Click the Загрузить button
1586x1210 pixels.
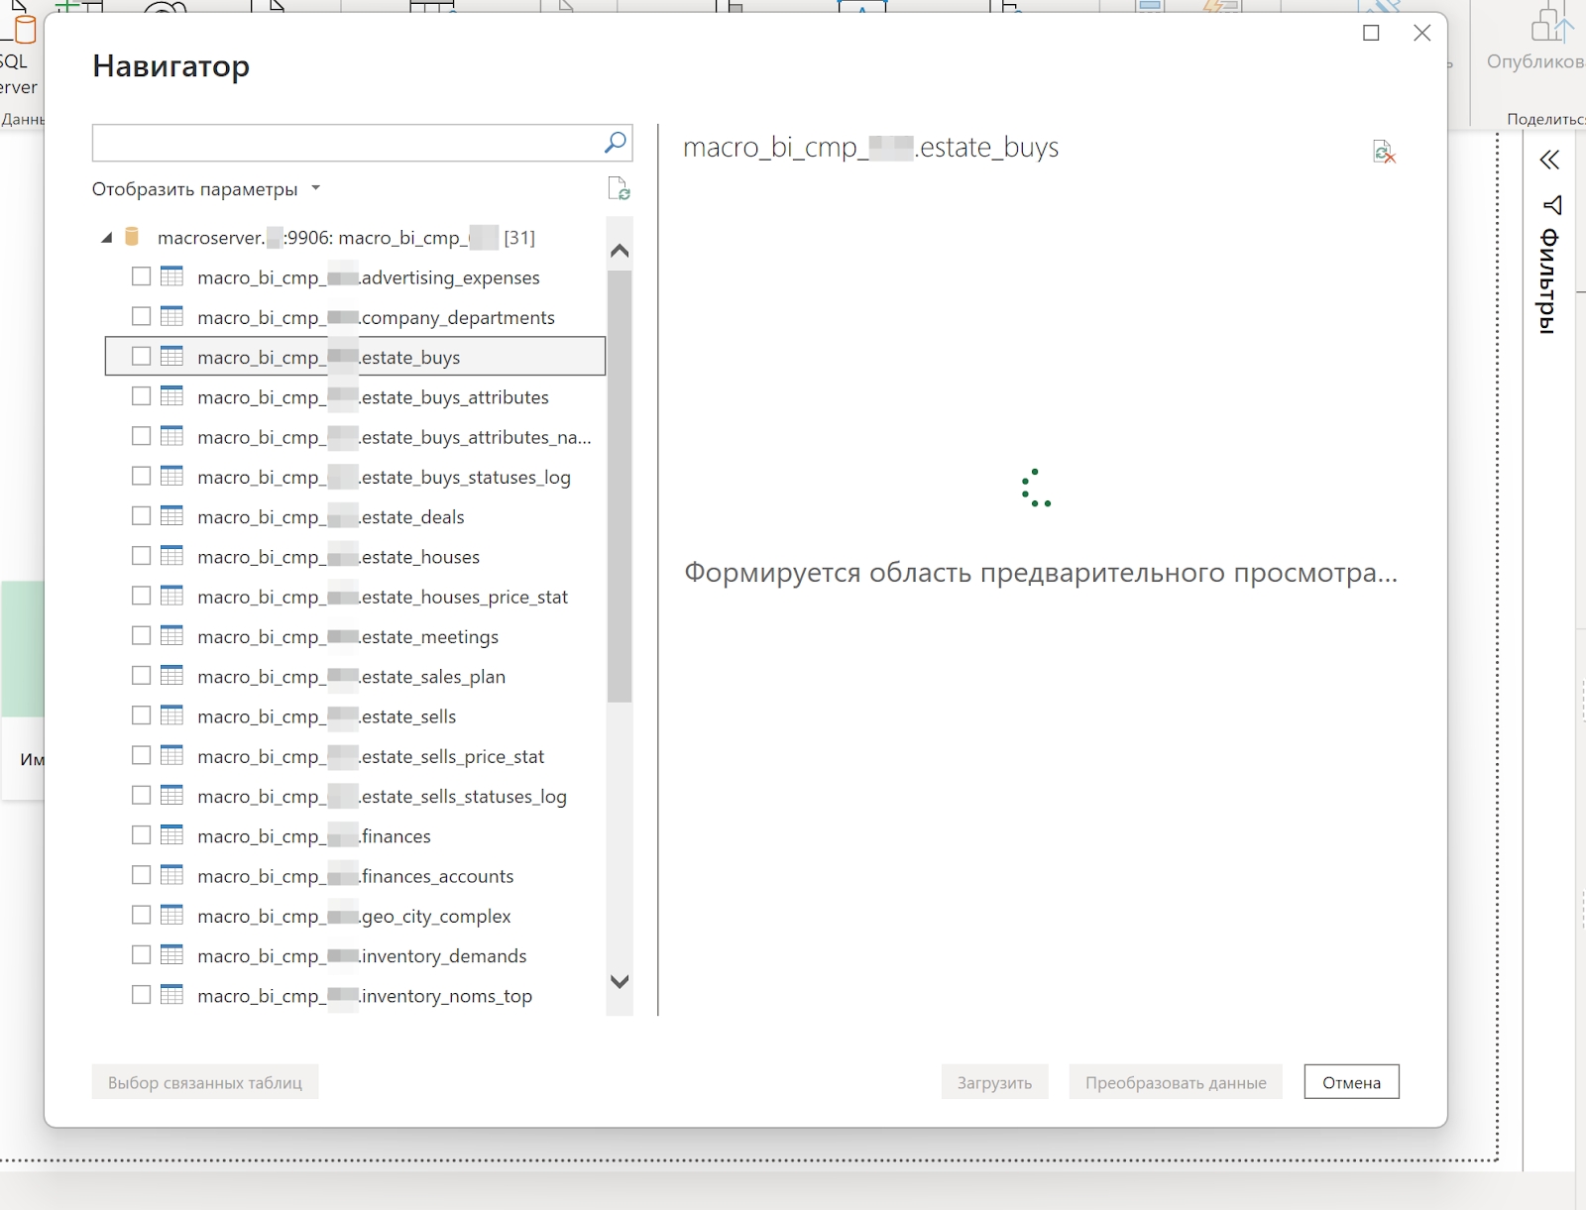coord(994,1082)
